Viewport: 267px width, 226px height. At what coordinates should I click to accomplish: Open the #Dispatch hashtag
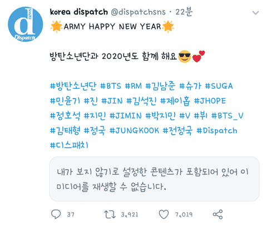(217, 131)
